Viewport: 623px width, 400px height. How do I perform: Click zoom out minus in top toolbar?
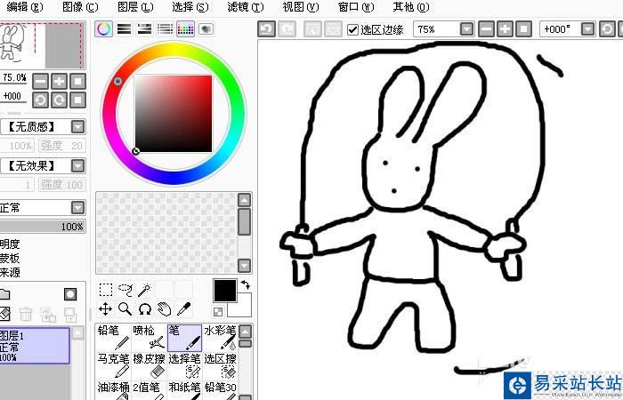tap(486, 29)
